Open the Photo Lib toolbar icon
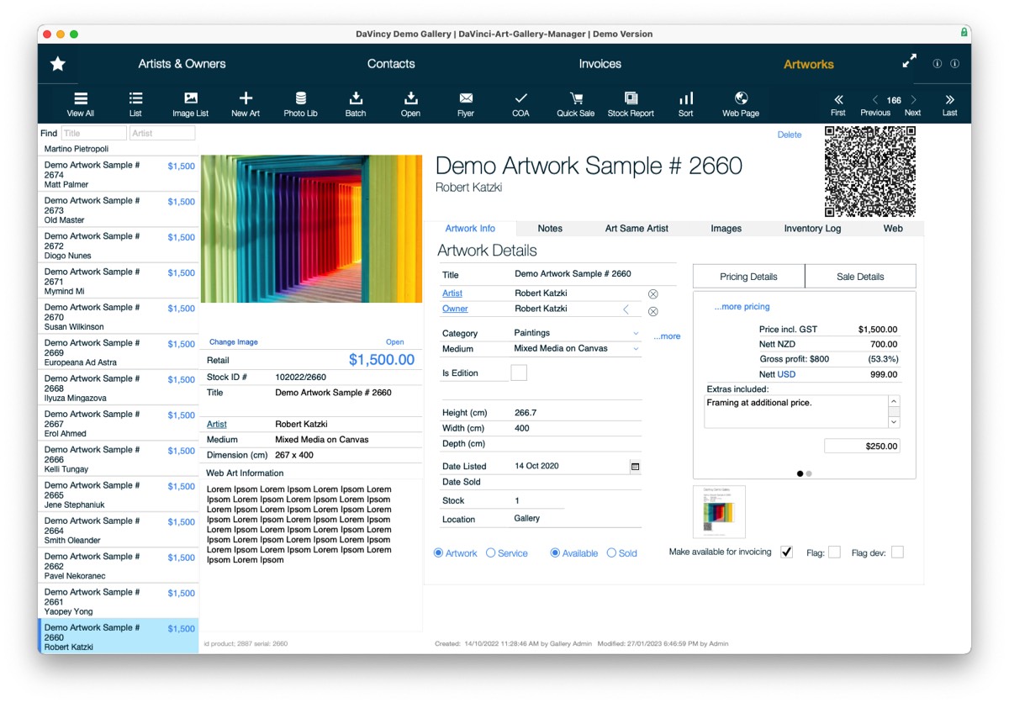 (x=300, y=103)
